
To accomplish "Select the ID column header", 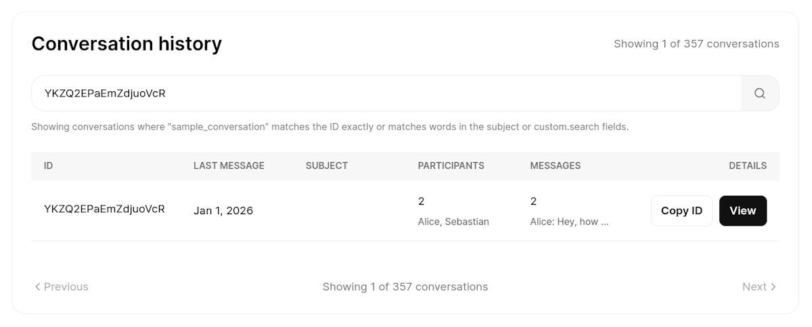I will (49, 166).
